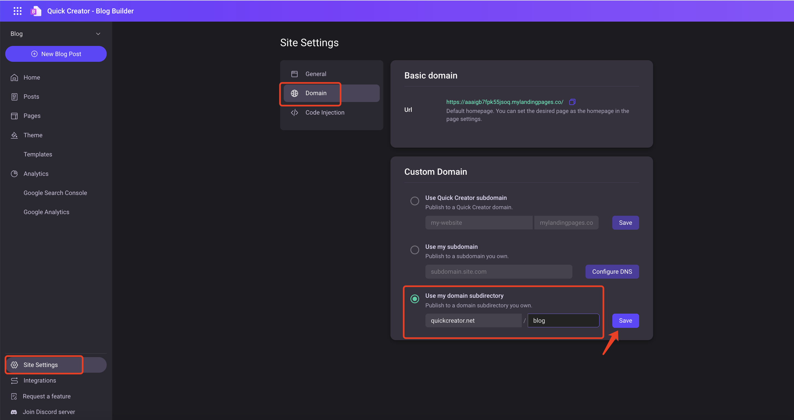Click the basic domain URL link

click(x=505, y=102)
